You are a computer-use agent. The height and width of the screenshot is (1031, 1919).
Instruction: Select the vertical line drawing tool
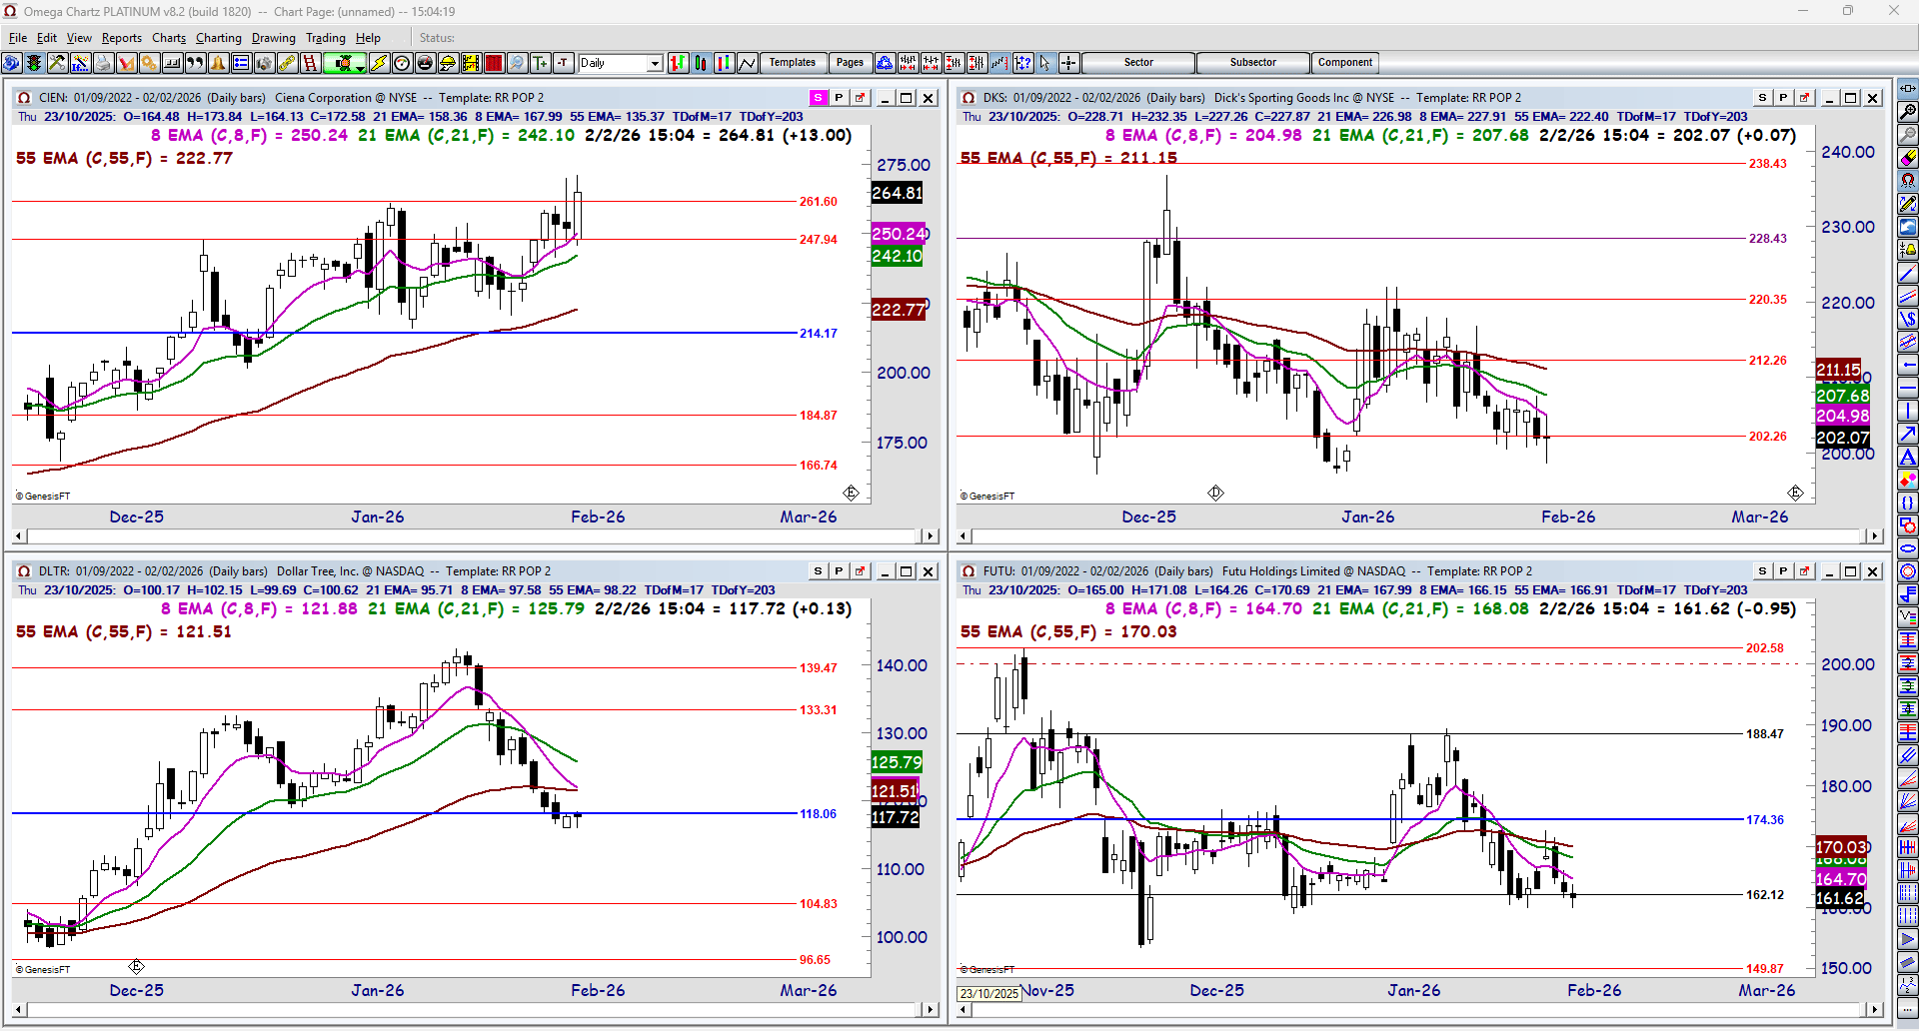tap(1908, 411)
